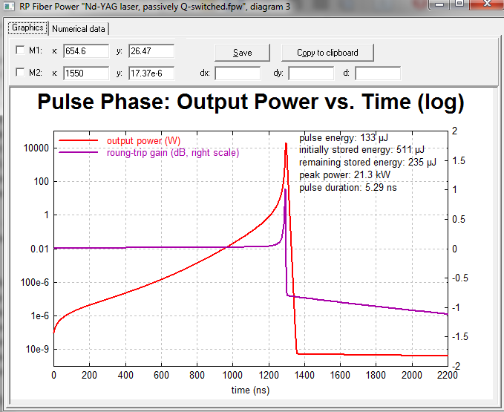The image size is (504, 412).
Task: Click the 10e-9 tick label on left axis
Action: tap(37, 350)
